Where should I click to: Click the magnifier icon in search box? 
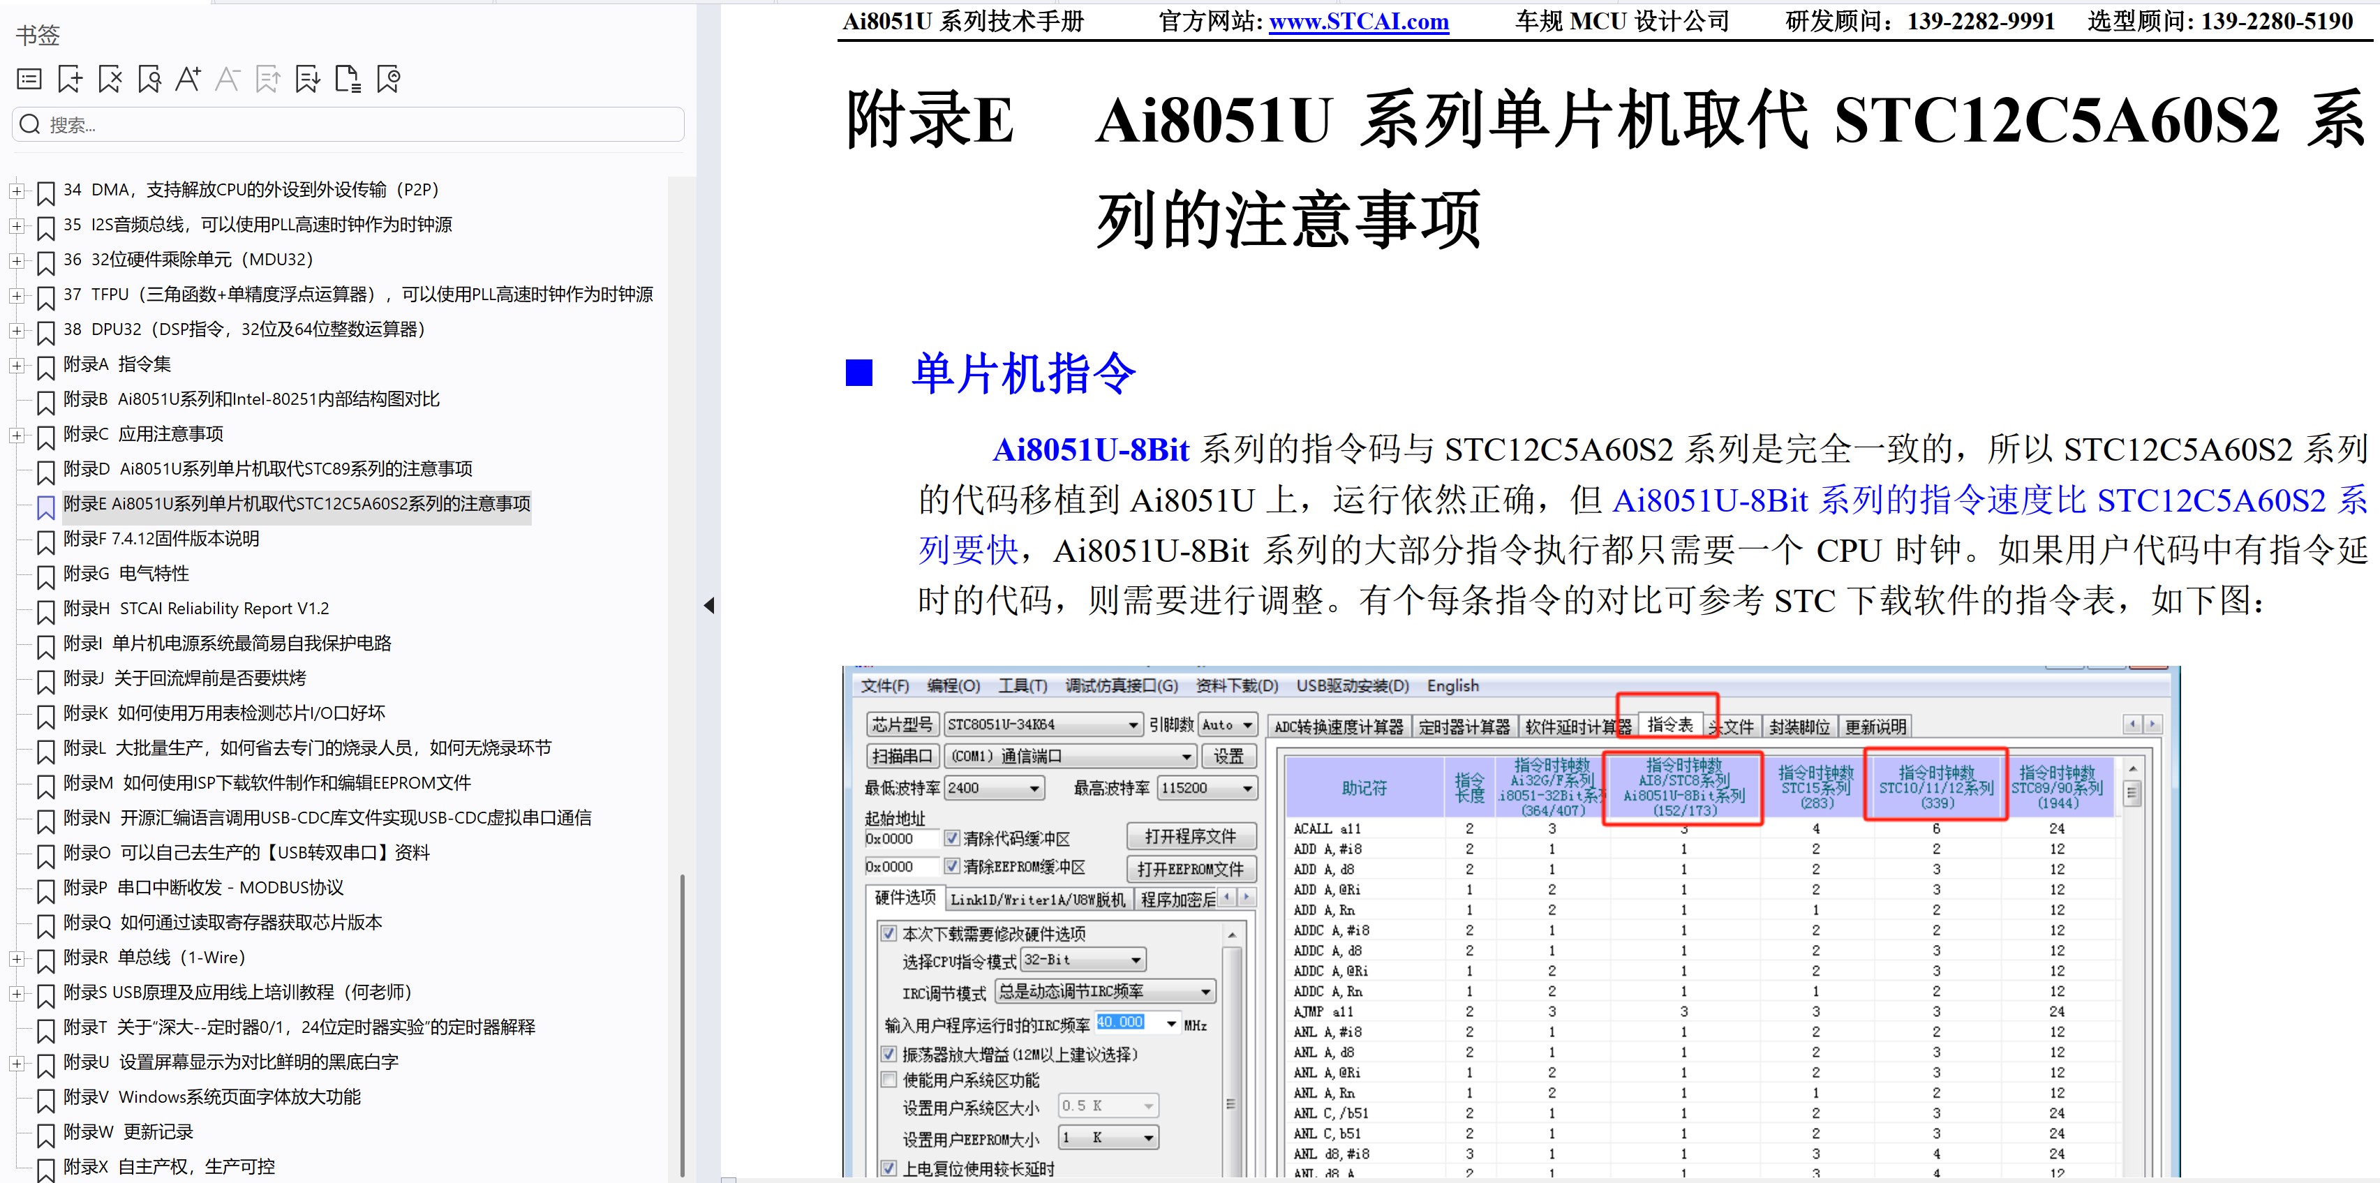[29, 124]
